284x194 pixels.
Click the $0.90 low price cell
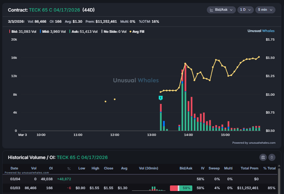(x=81, y=188)
